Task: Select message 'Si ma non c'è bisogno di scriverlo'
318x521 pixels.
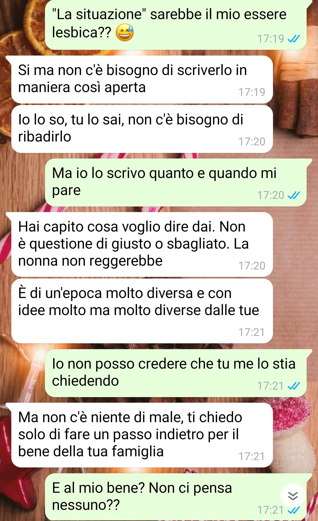Action: click(142, 79)
